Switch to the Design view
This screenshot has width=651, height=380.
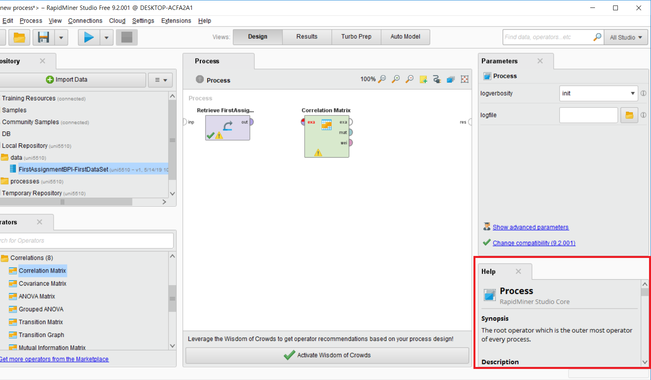point(258,37)
